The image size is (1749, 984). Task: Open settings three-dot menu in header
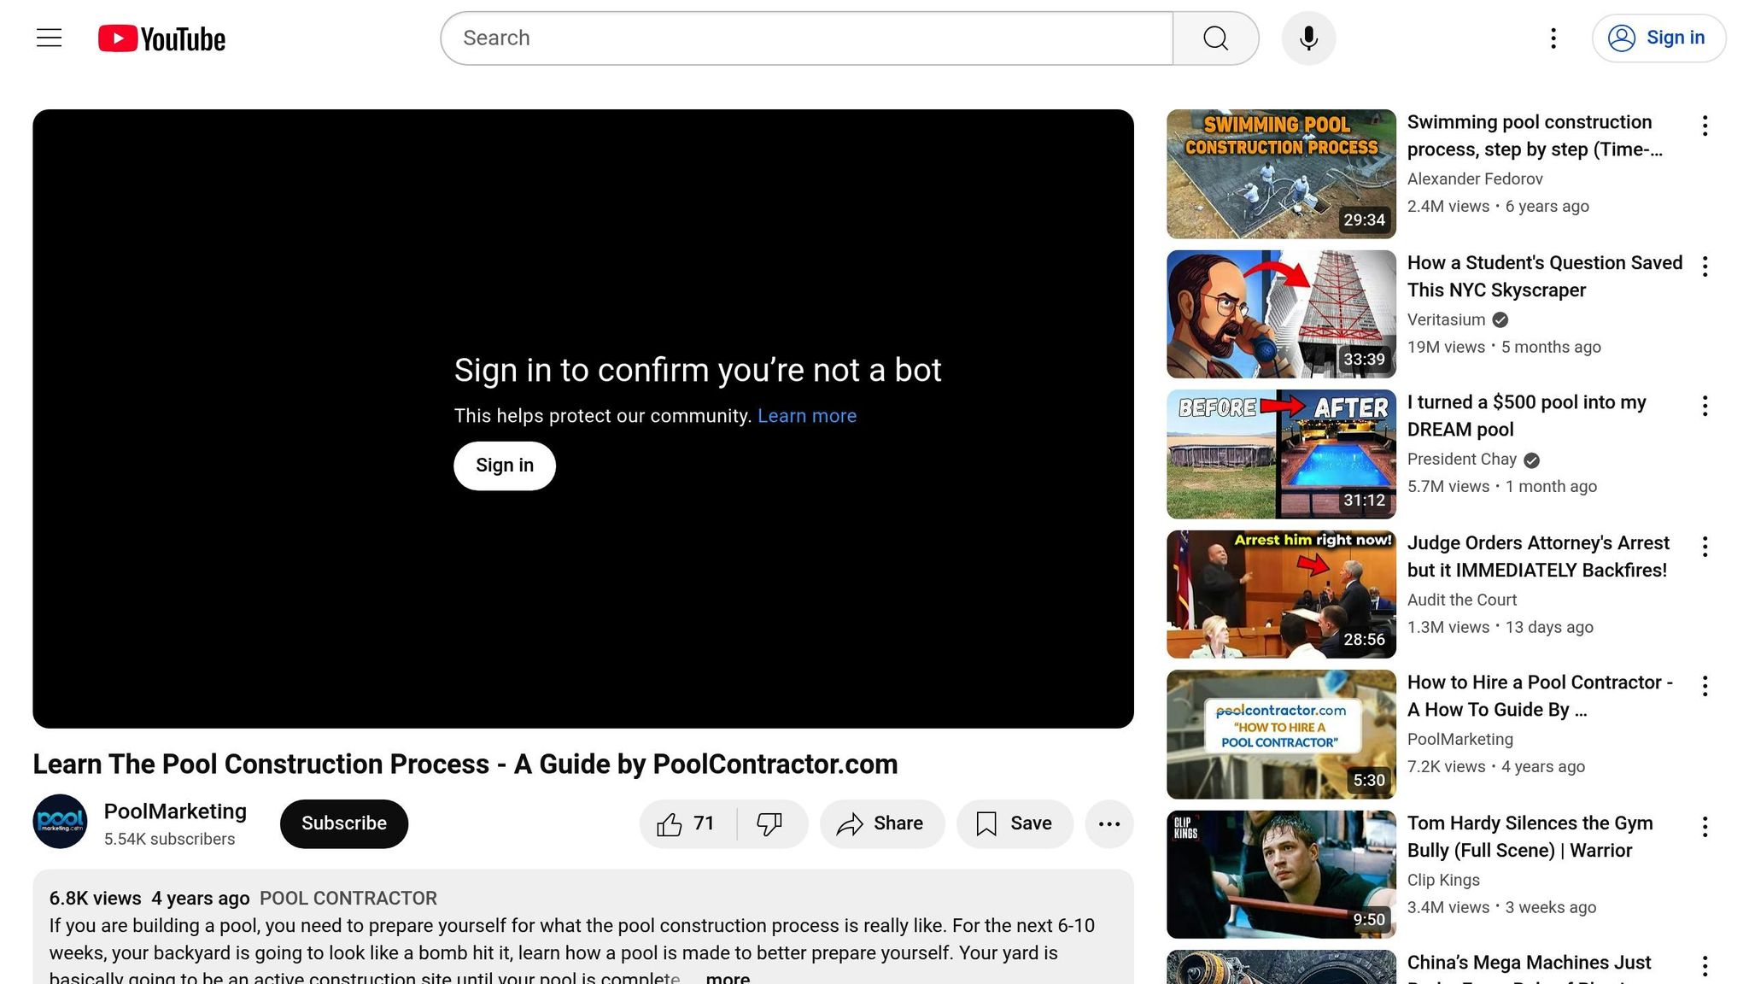tap(1553, 38)
